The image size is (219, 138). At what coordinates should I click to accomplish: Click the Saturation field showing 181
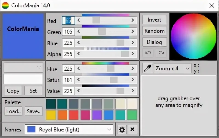68,80
